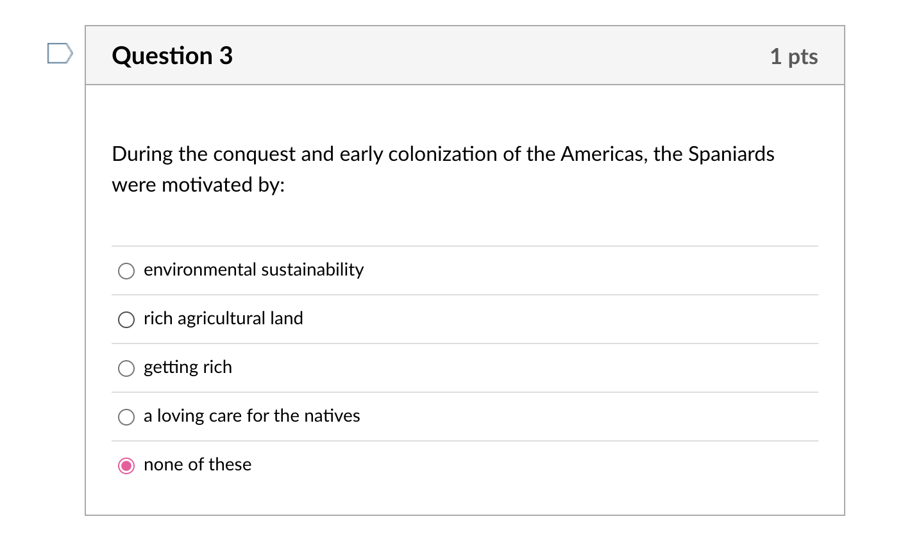
Task: Choose the 'rich agricultural land' option
Action: coord(126,320)
